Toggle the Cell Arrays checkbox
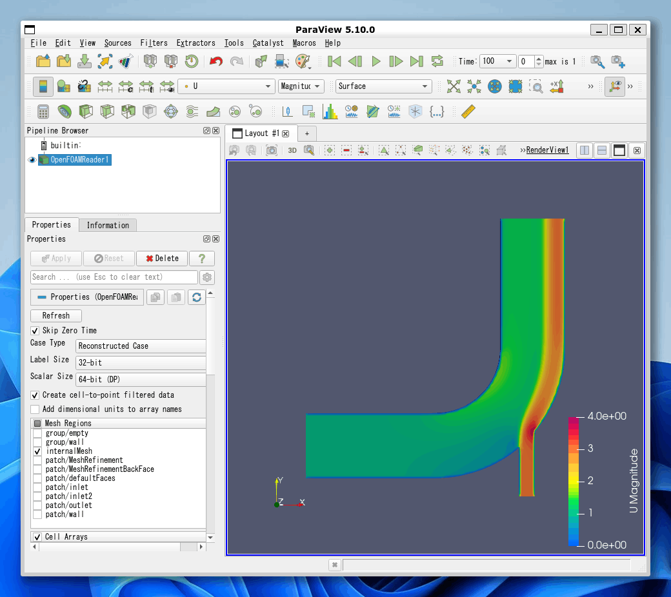 coord(37,536)
